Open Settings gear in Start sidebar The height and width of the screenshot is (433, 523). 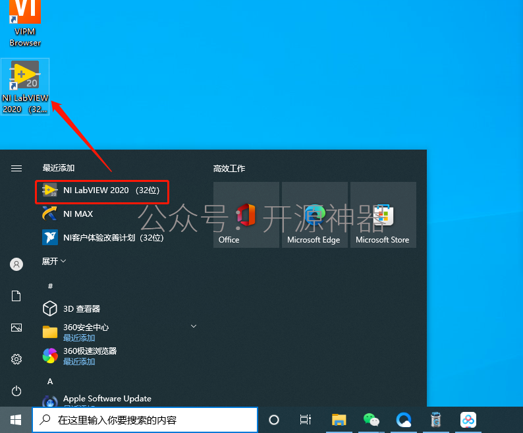[16, 359]
